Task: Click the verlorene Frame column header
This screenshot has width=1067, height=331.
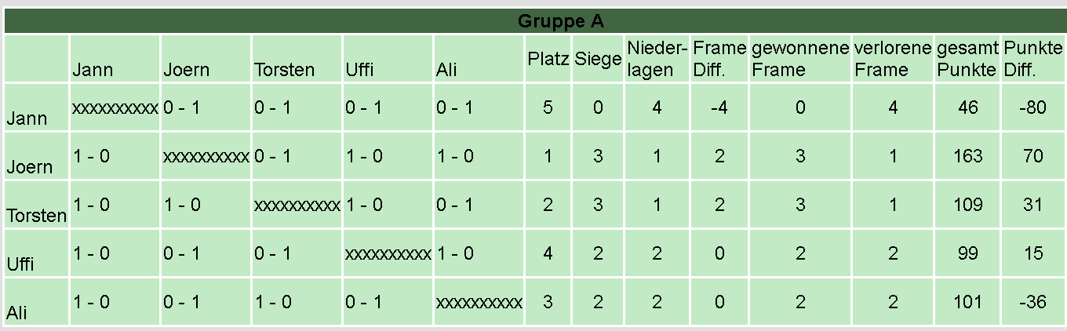Action: click(x=893, y=59)
